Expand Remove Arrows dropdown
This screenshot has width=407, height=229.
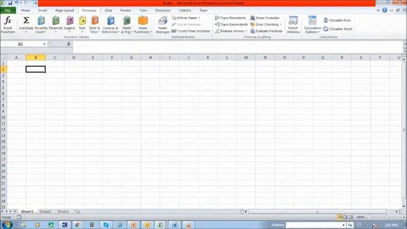click(x=246, y=31)
